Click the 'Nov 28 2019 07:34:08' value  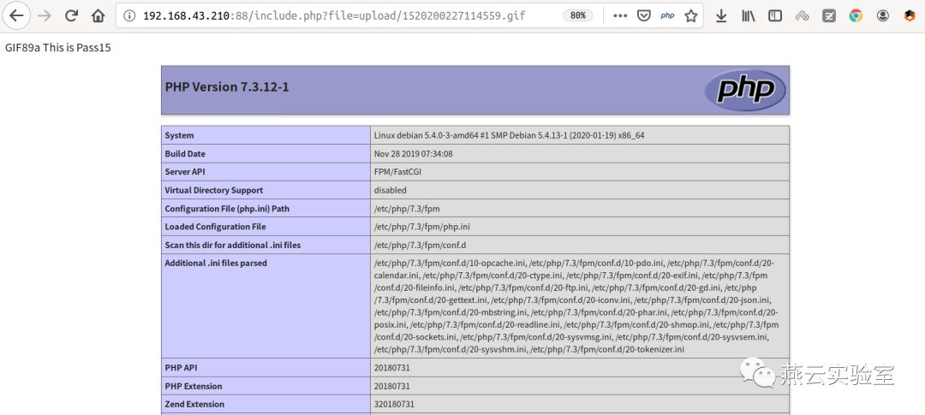[x=414, y=154]
